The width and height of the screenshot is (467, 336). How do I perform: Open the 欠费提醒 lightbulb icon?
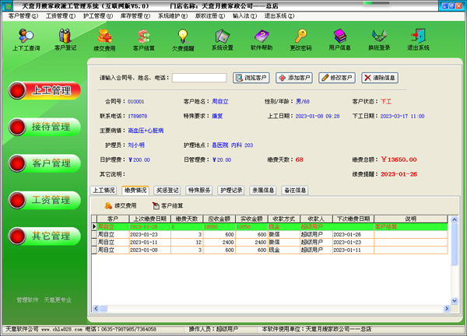[183, 40]
